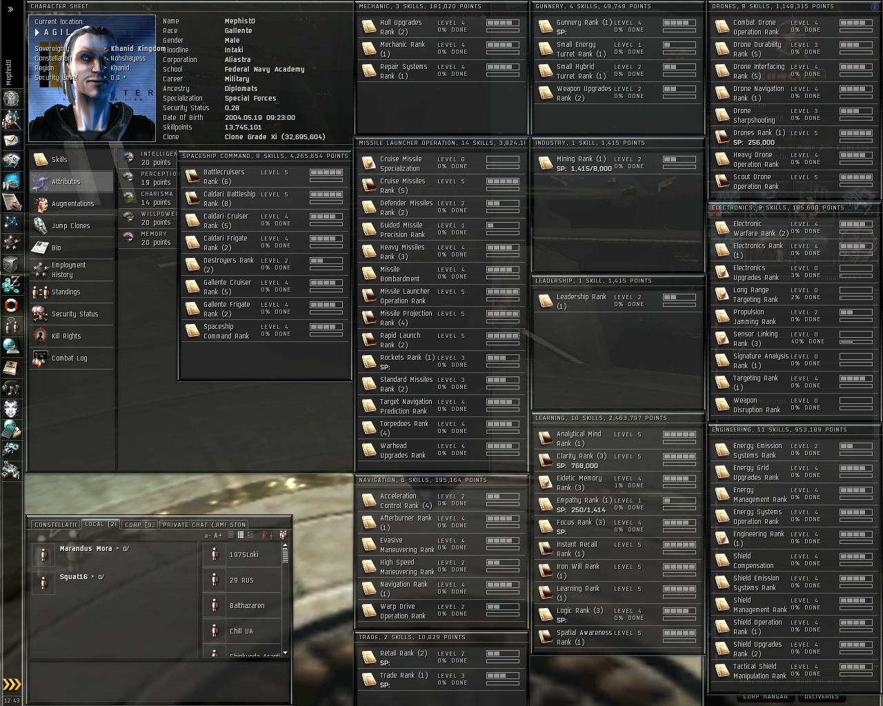The width and height of the screenshot is (883, 706).
Task: Click the Intelligence attribute brain icon
Action: point(128,158)
